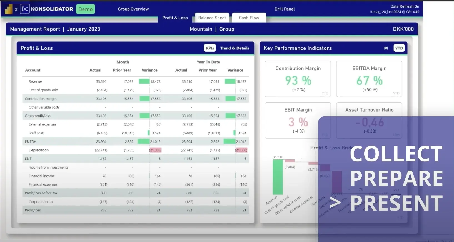Switch to the Balance Sheet tab
Screen dimensions: 454x242
click(x=212, y=18)
